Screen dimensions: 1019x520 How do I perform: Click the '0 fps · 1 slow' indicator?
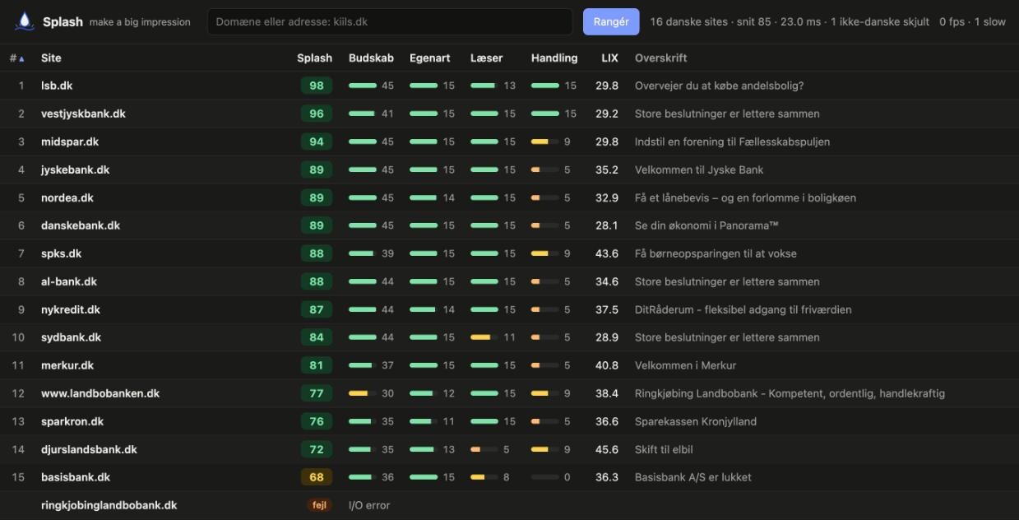click(973, 21)
